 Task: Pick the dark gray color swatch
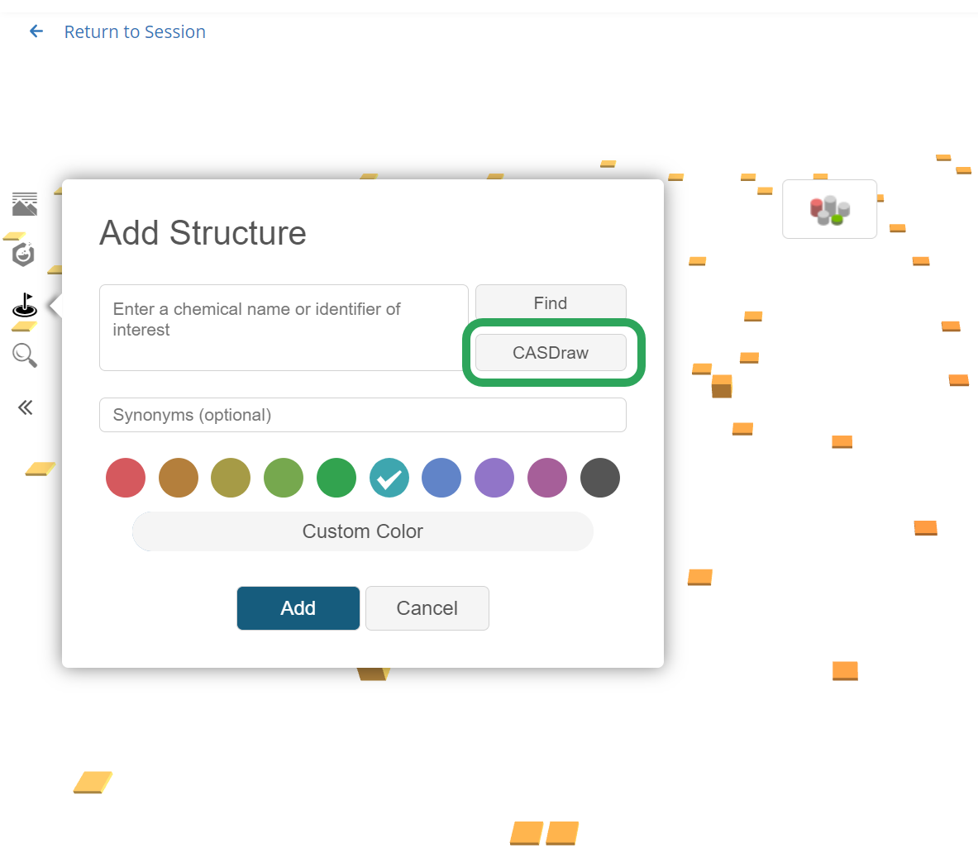click(x=600, y=478)
